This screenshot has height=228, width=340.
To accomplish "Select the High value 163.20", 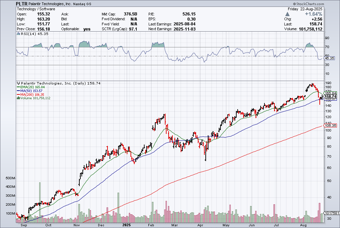I will click(43, 19).
